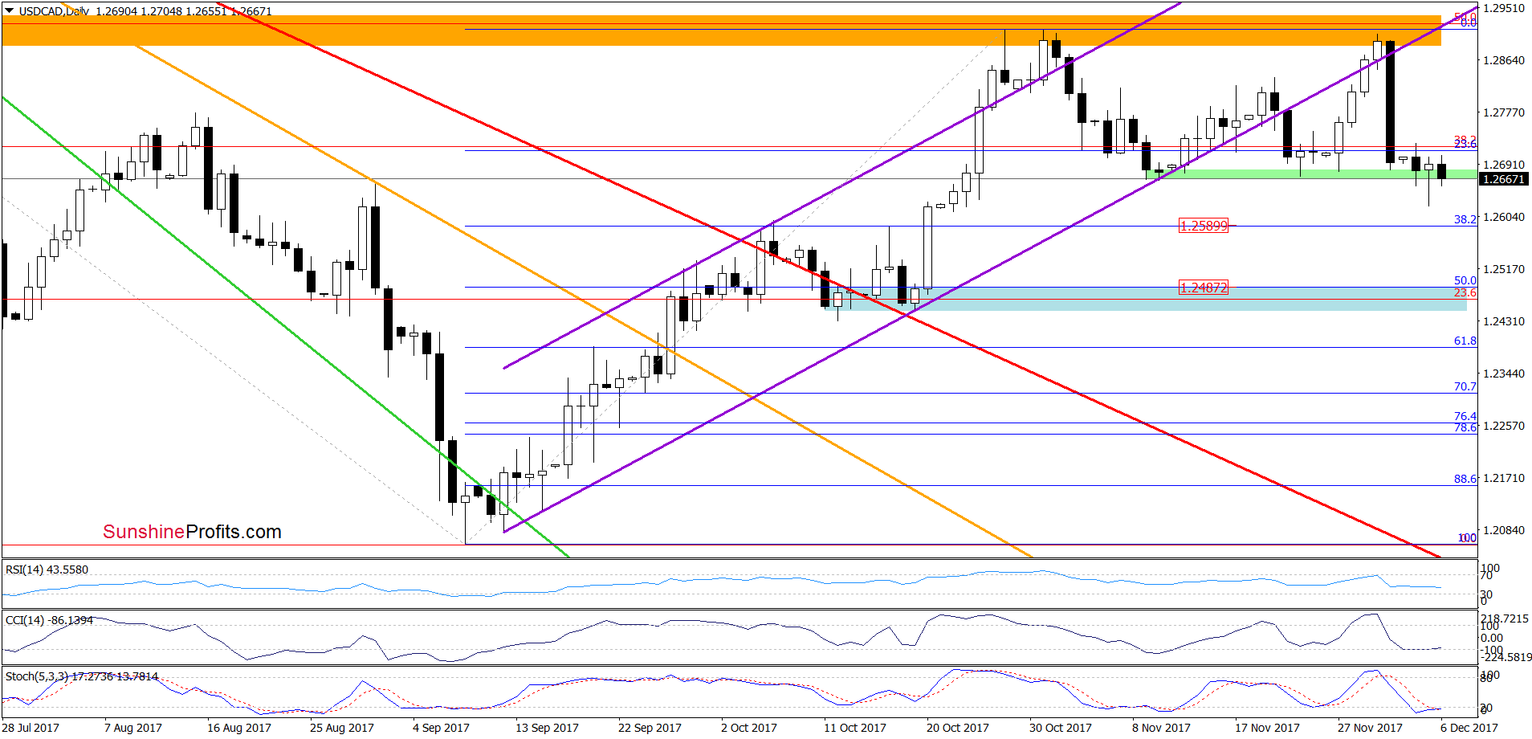
Task: Select the current price label 1.26671
Action: 1504,179
